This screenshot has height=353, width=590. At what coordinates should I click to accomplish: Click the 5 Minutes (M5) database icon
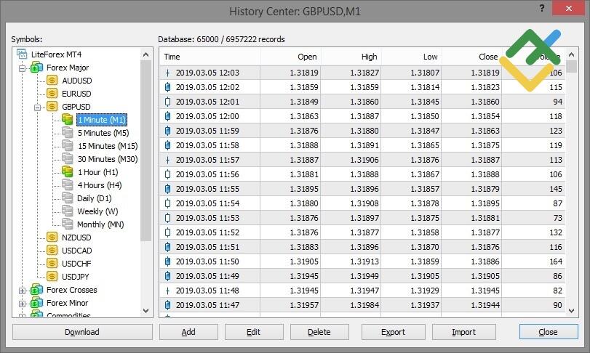(68, 133)
